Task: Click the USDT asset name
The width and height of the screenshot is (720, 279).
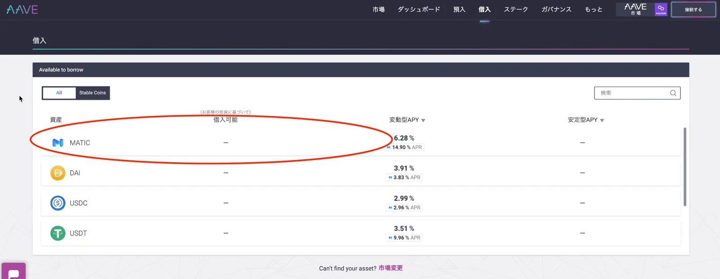Action: click(78, 233)
